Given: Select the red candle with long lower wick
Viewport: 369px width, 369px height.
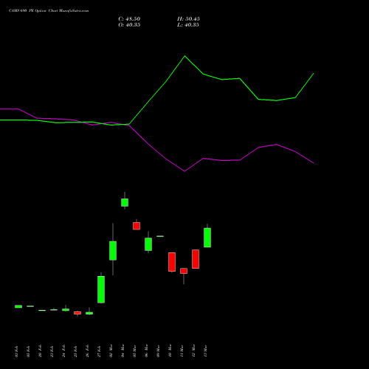Looking at the screenshot, I should (x=184, y=271).
